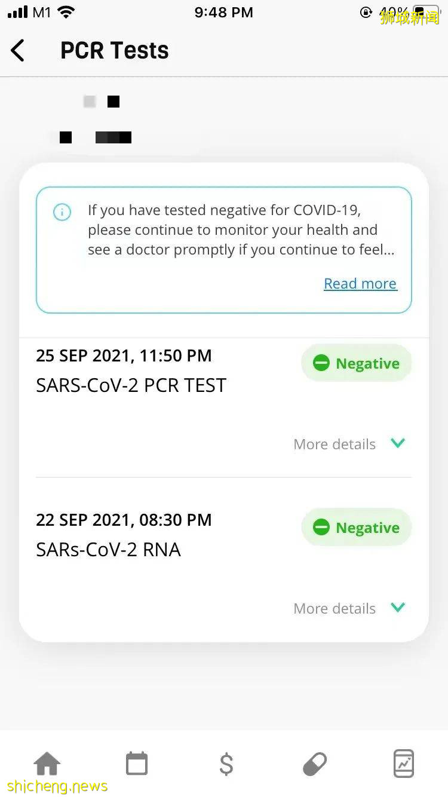448x797 pixels.
Task: Expand details chevron for 25 SEP test
Action: point(398,443)
